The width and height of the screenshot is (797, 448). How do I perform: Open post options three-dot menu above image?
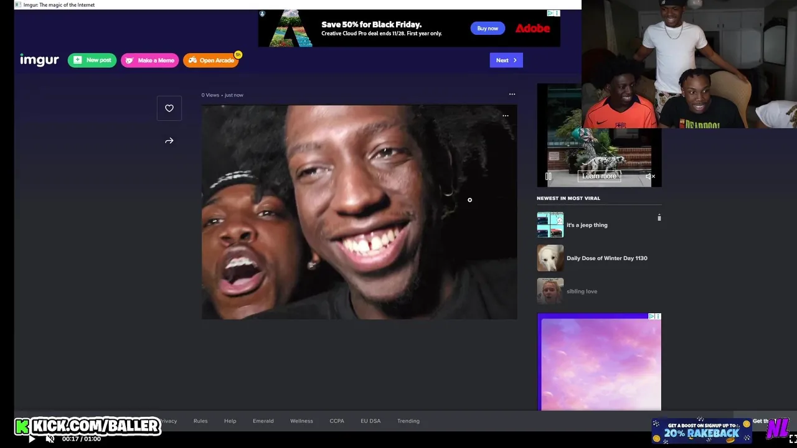click(x=512, y=95)
